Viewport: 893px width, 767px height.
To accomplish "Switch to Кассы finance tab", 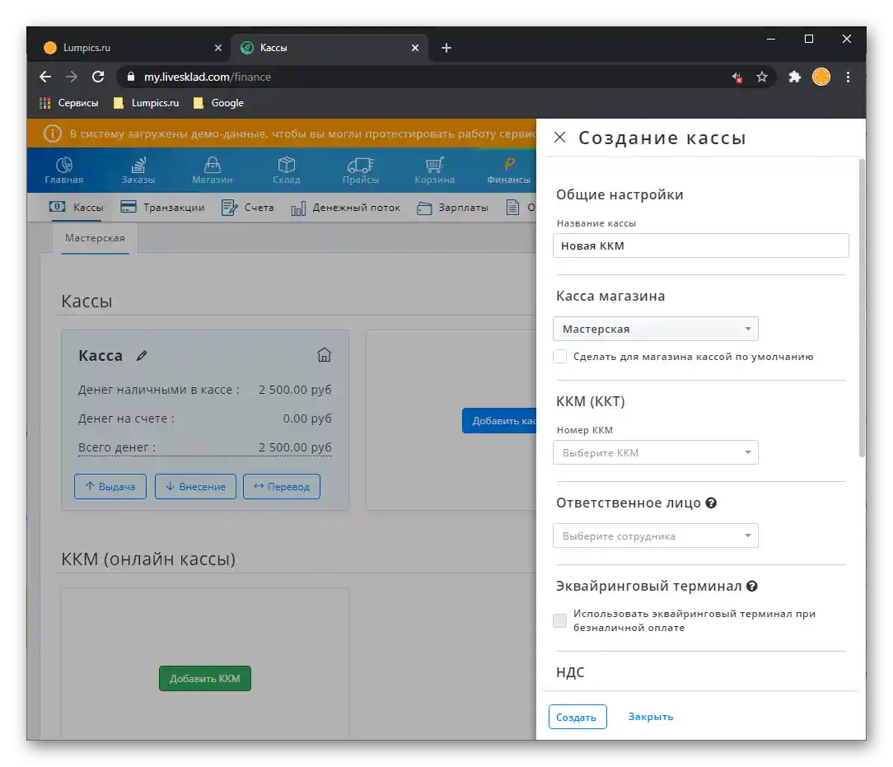I will pos(77,208).
